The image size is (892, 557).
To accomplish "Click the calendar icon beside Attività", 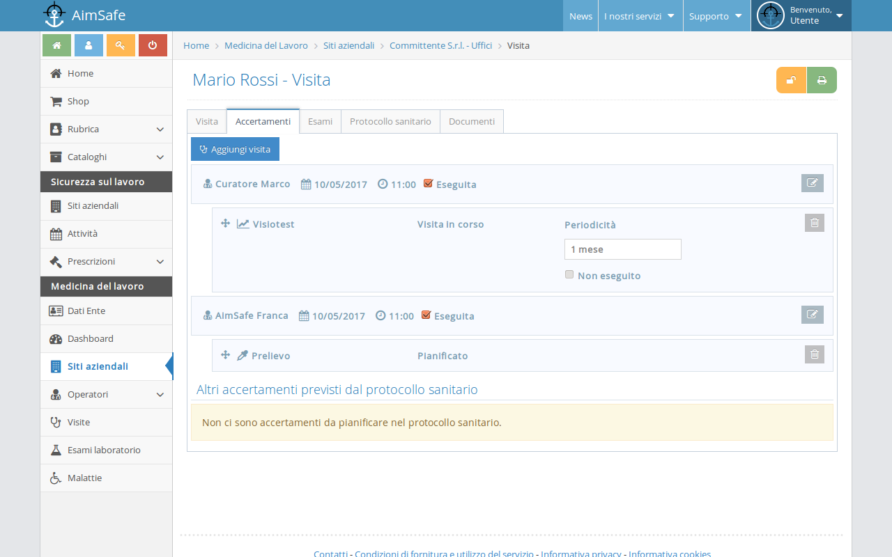I will point(56,234).
